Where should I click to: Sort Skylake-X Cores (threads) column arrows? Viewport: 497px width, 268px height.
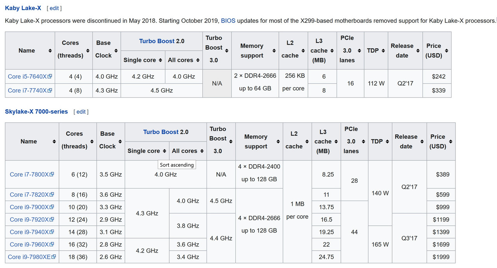tap(92, 142)
